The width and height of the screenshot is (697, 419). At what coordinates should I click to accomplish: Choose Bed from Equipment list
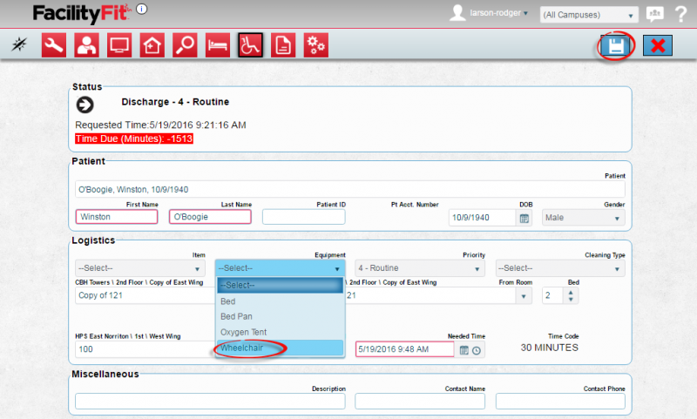point(280,301)
